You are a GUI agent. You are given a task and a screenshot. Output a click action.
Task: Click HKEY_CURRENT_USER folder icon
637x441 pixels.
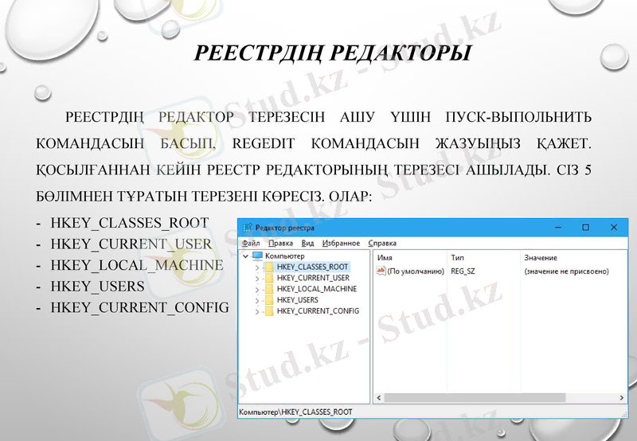click(269, 278)
